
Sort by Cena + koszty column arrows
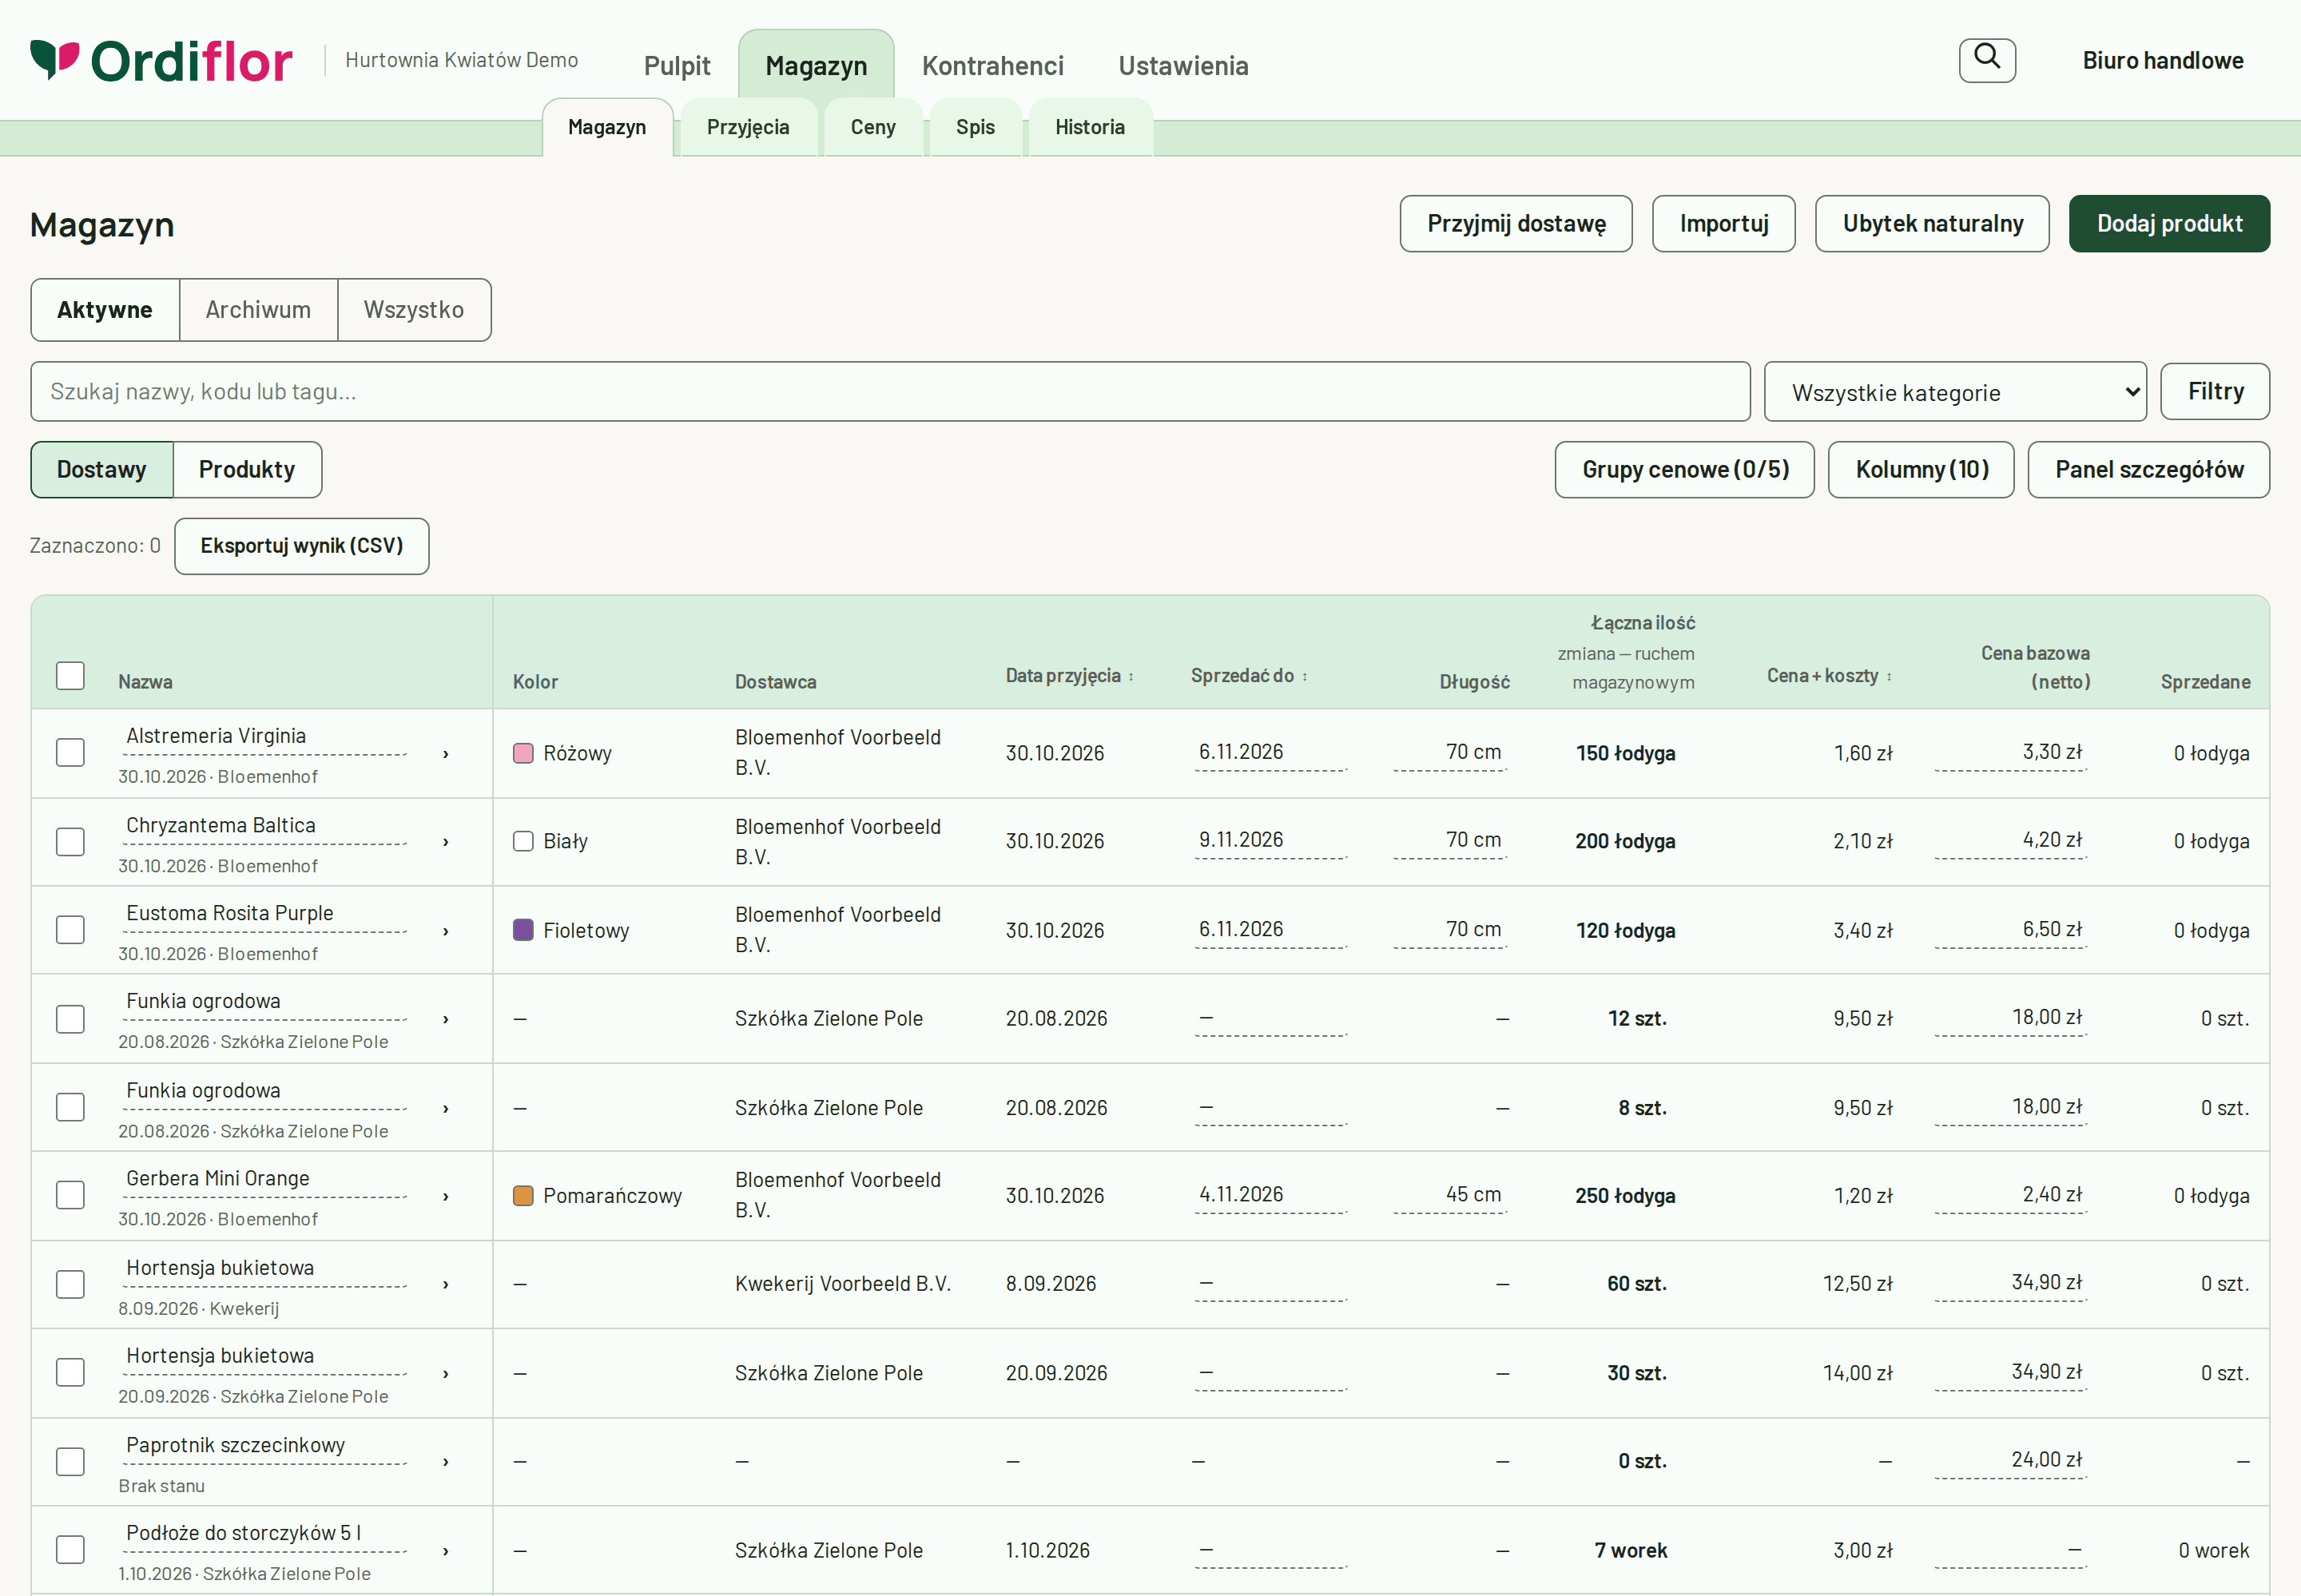(1888, 677)
